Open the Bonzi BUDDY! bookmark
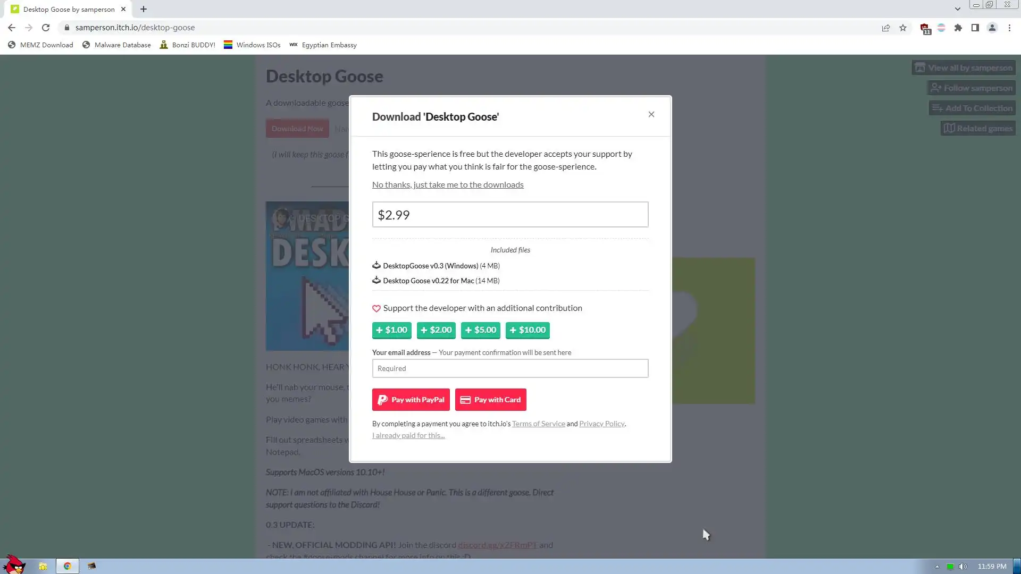 188,45
